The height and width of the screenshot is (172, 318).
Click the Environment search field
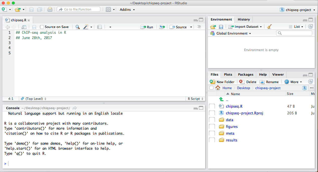[x=294, y=33]
